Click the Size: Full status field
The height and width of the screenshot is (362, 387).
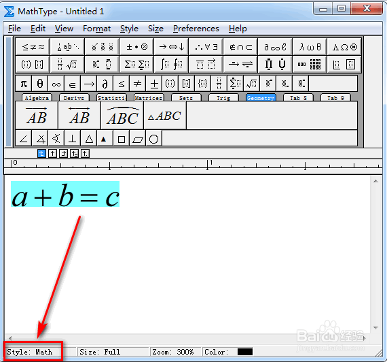(x=113, y=352)
